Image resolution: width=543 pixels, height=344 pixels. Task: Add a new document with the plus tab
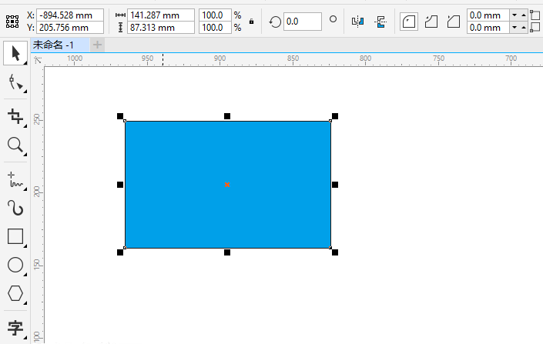coord(97,45)
